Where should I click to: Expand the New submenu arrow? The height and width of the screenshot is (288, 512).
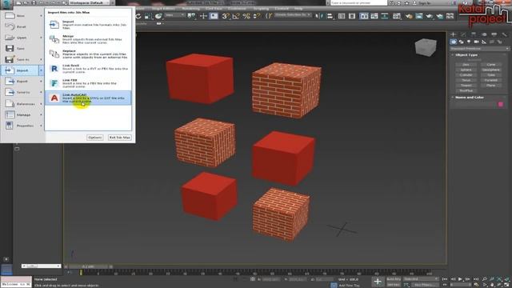click(x=41, y=16)
